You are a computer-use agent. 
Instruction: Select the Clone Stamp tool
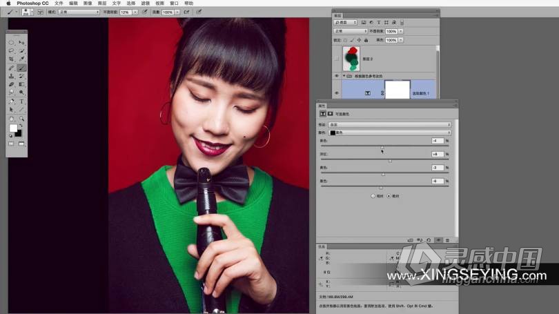12,77
